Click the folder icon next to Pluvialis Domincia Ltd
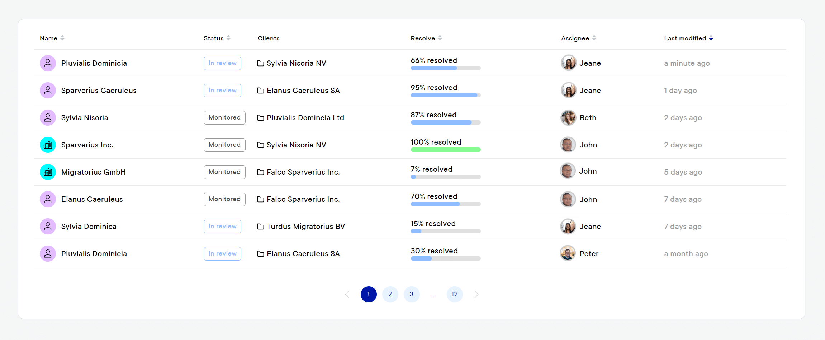This screenshot has width=825, height=340. (x=261, y=118)
